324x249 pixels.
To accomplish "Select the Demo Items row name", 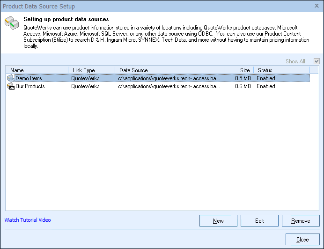I will (29, 78).
